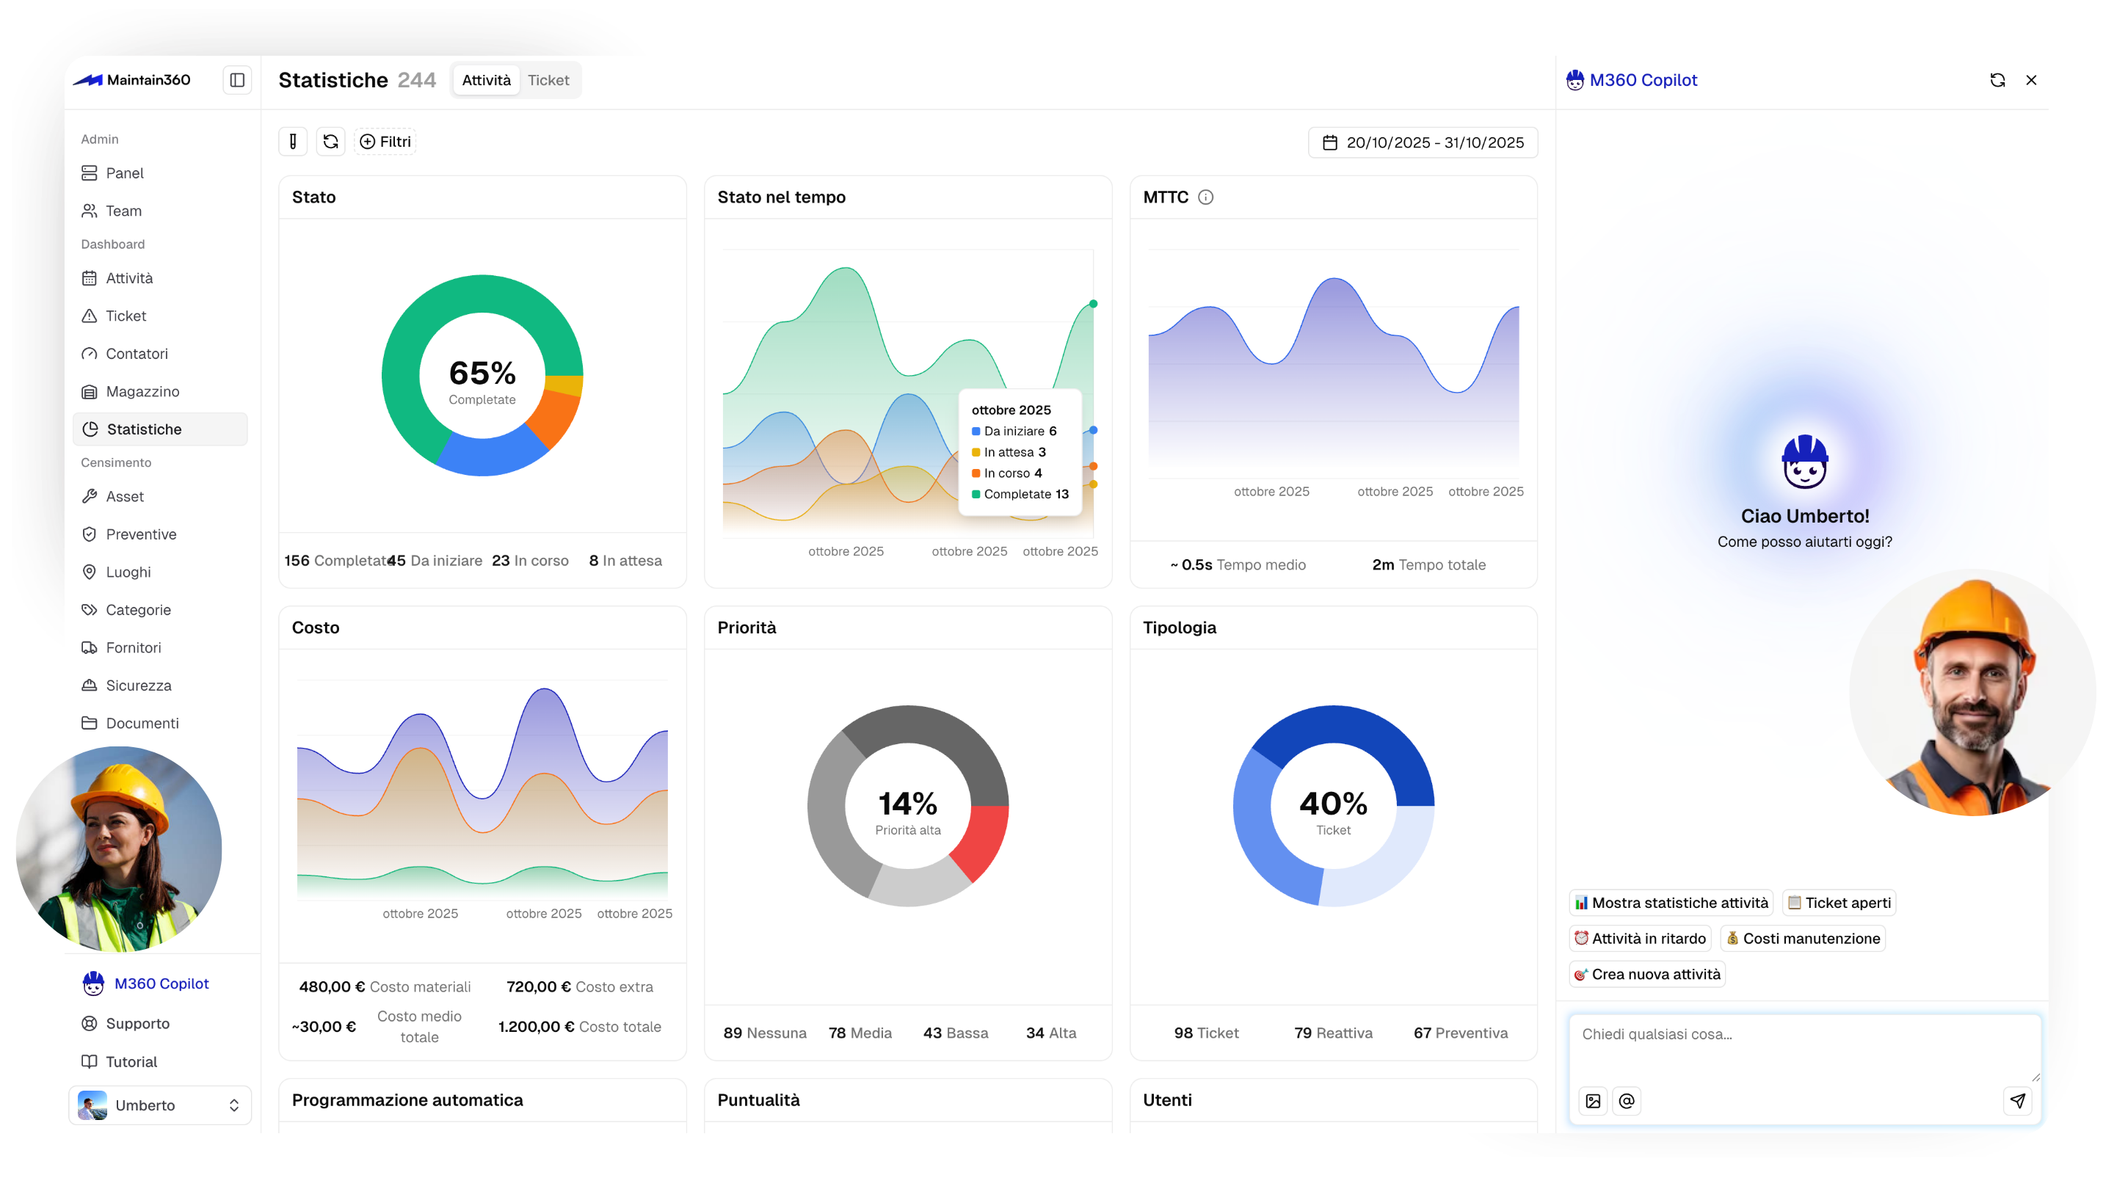Screen dimensions: 2114x1189
Task: Select the Attività tab
Action: (486, 79)
